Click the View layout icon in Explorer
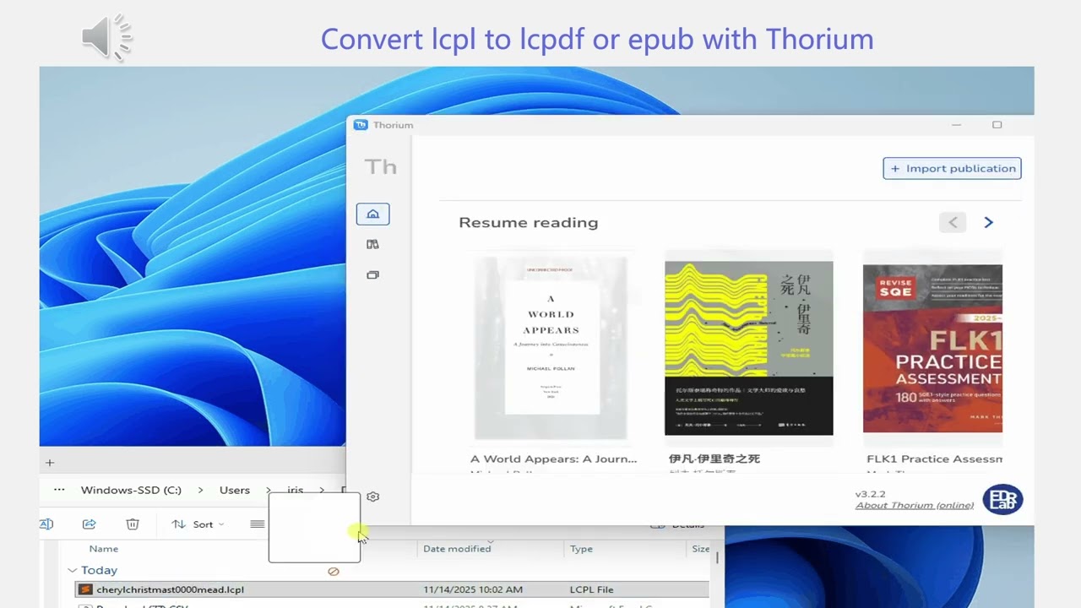The image size is (1081, 608). [258, 524]
